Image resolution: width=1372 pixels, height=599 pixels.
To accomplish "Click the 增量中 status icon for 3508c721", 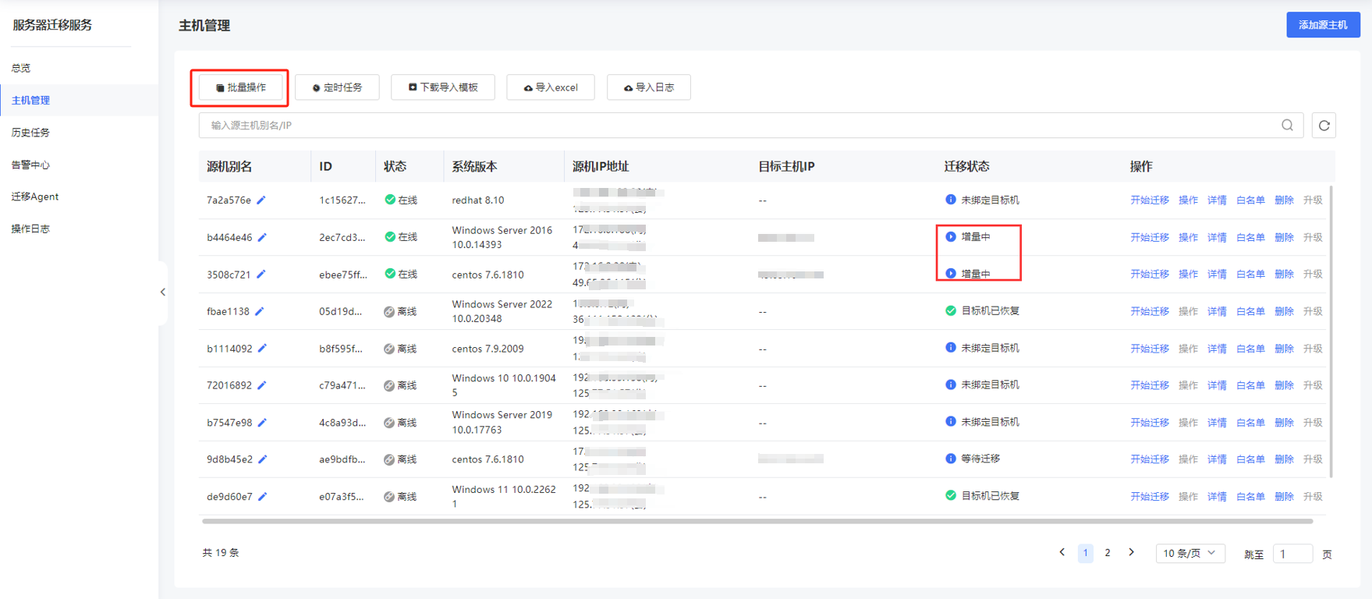I will [950, 274].
